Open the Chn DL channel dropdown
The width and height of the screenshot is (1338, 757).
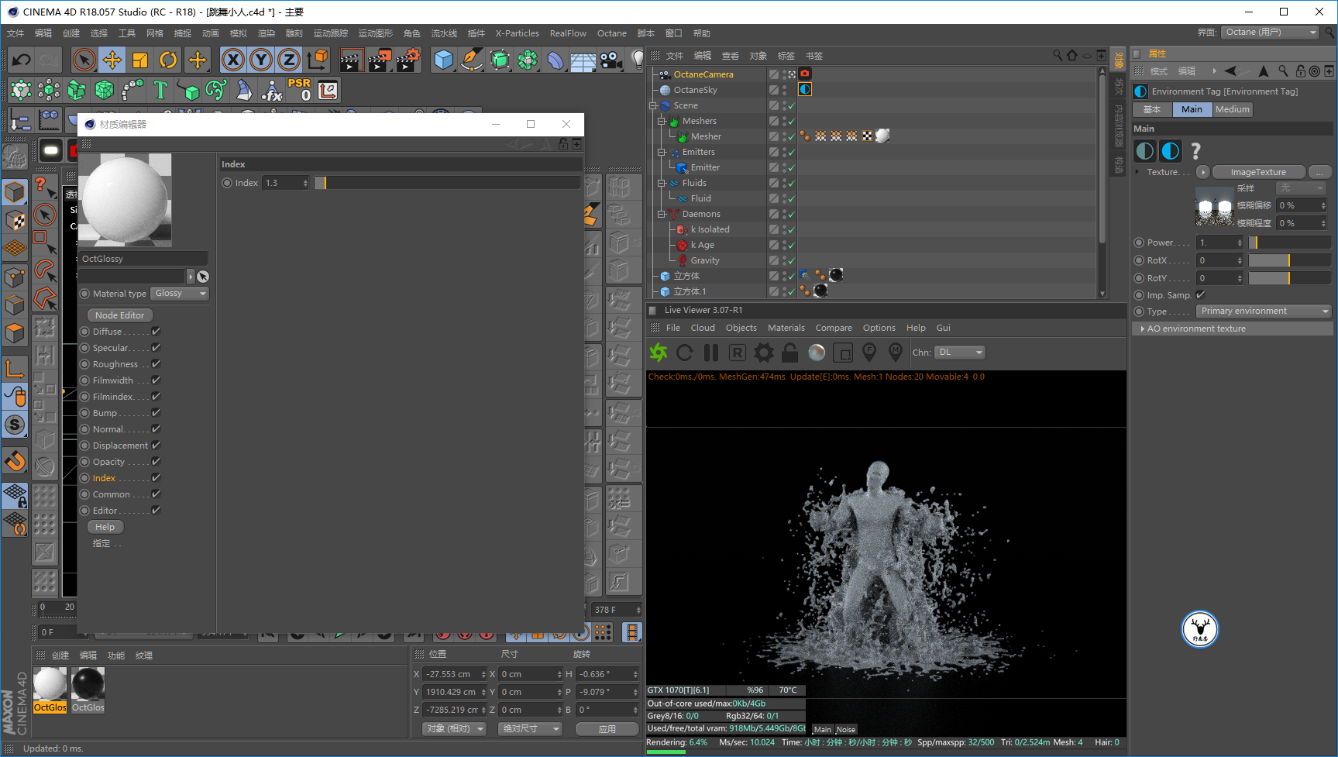960,353
